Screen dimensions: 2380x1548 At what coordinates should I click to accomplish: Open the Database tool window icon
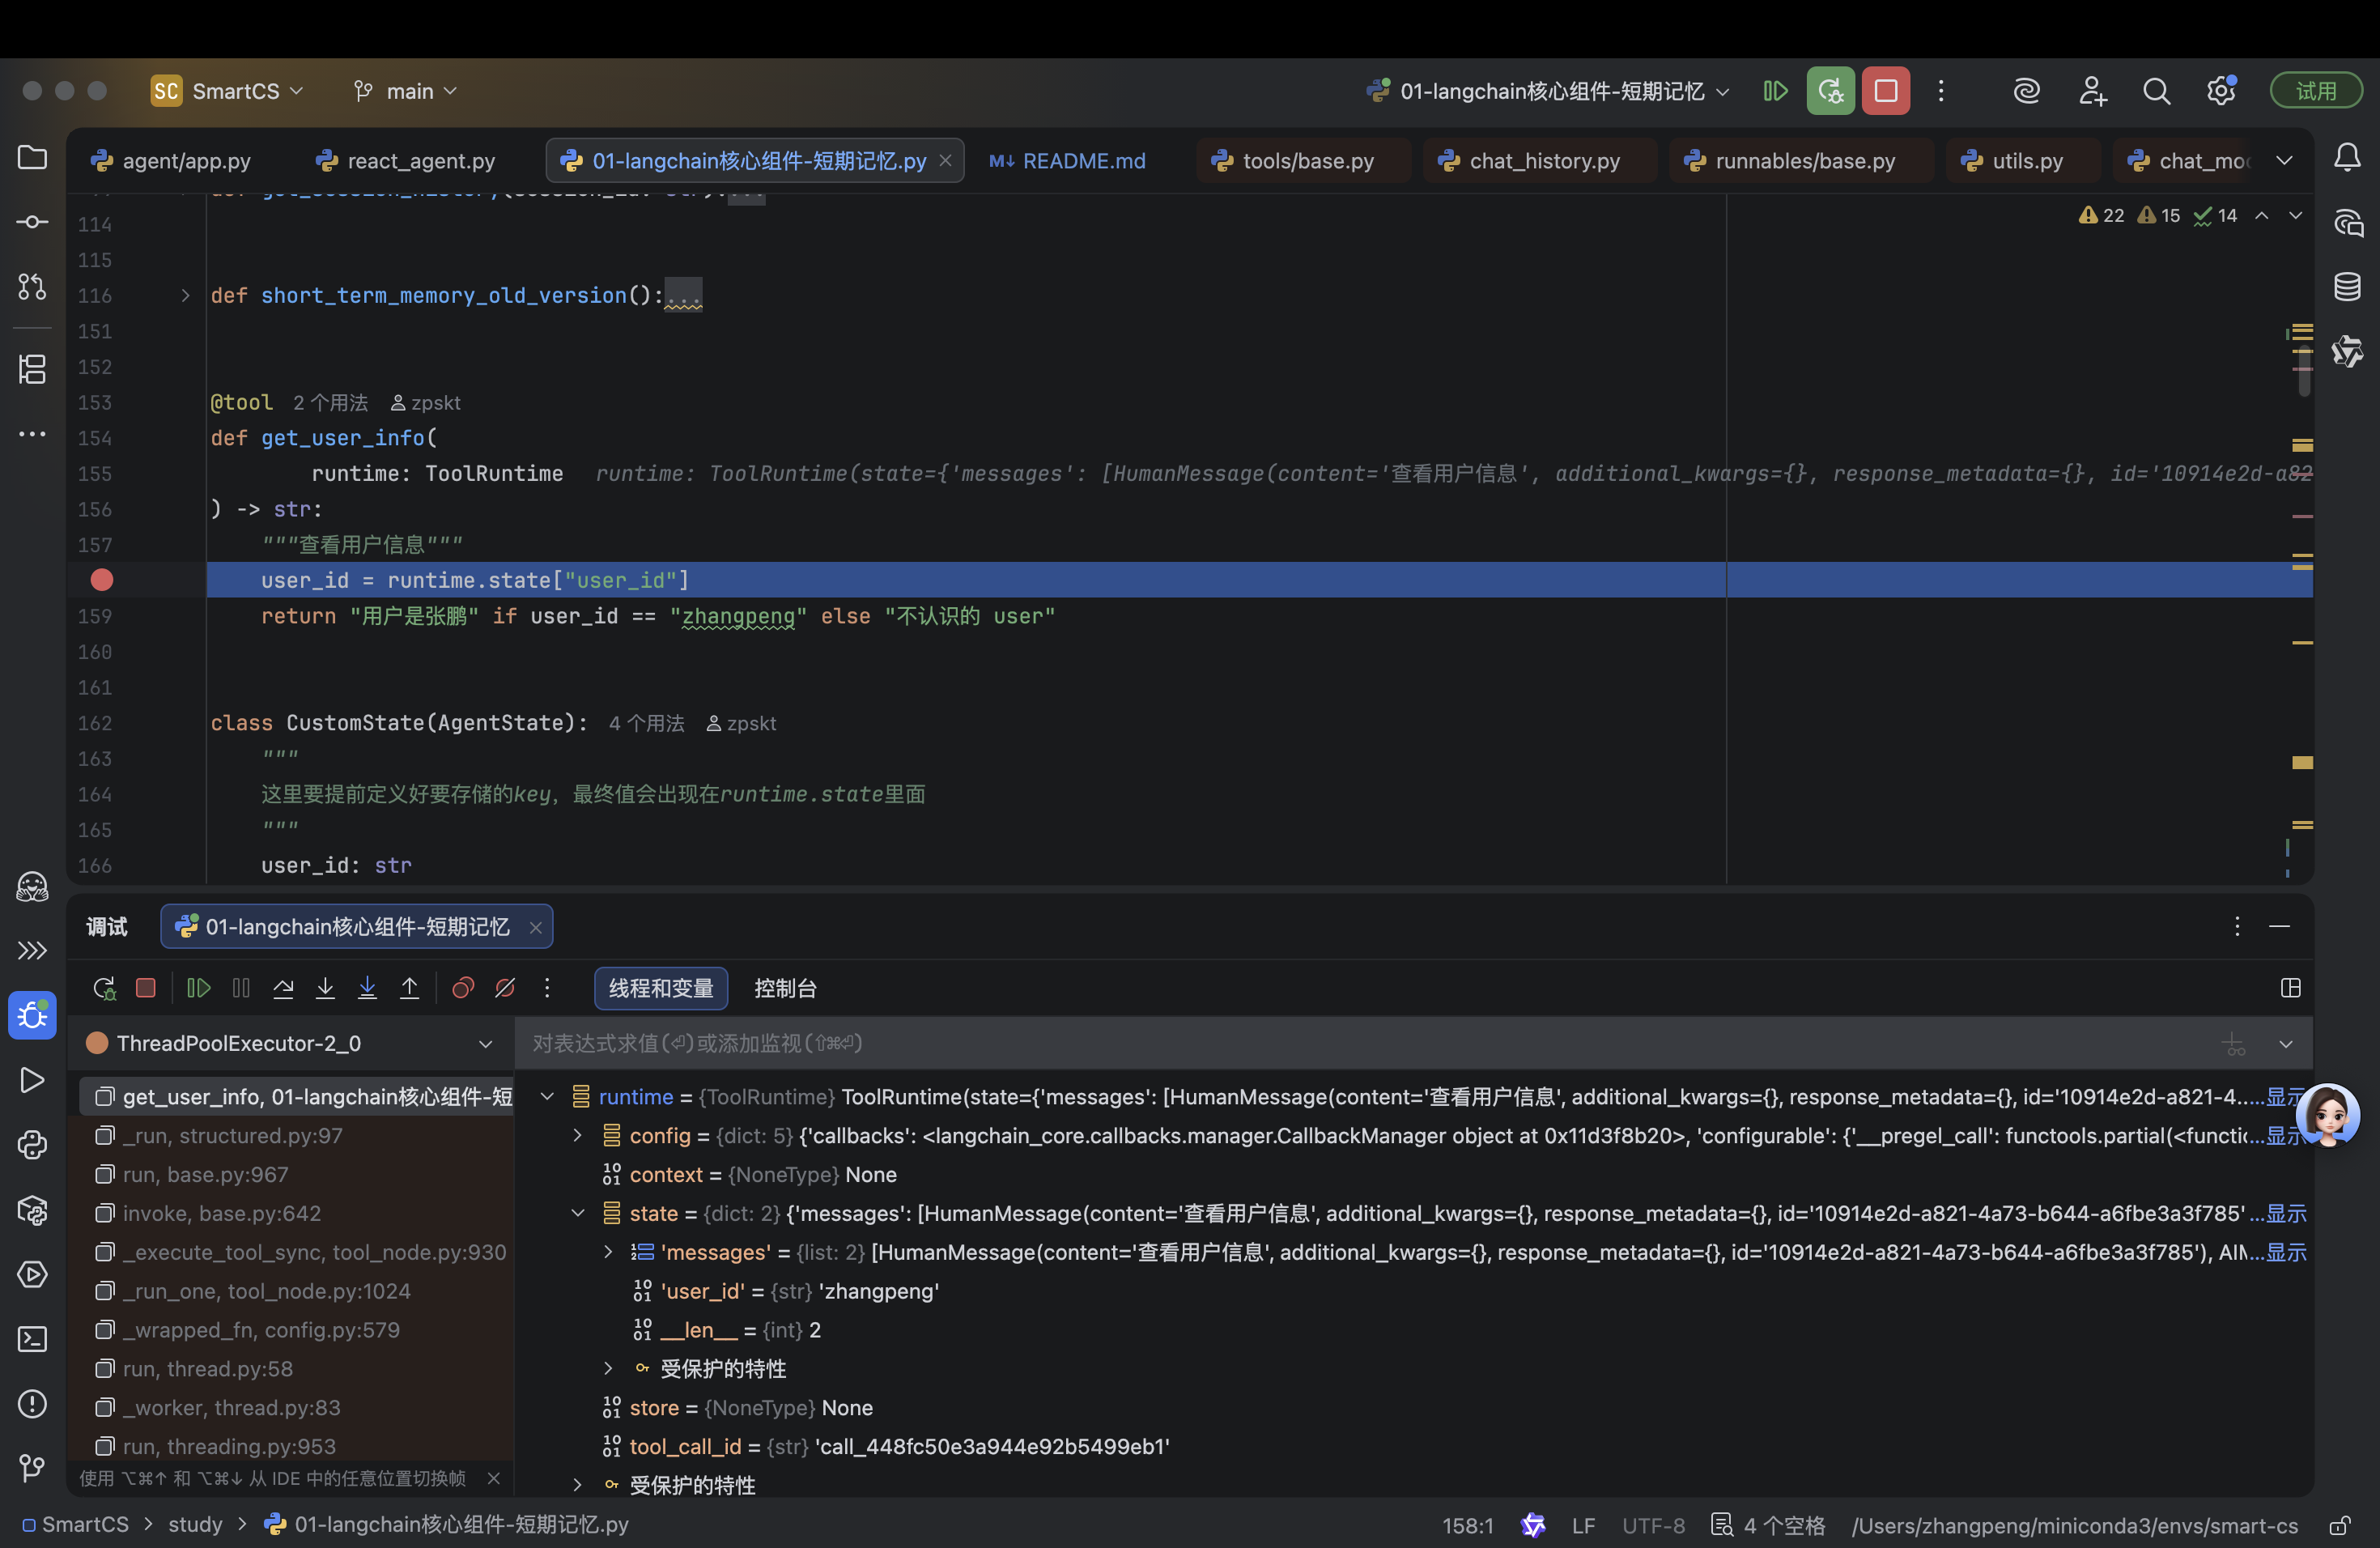coord(2347,287)
